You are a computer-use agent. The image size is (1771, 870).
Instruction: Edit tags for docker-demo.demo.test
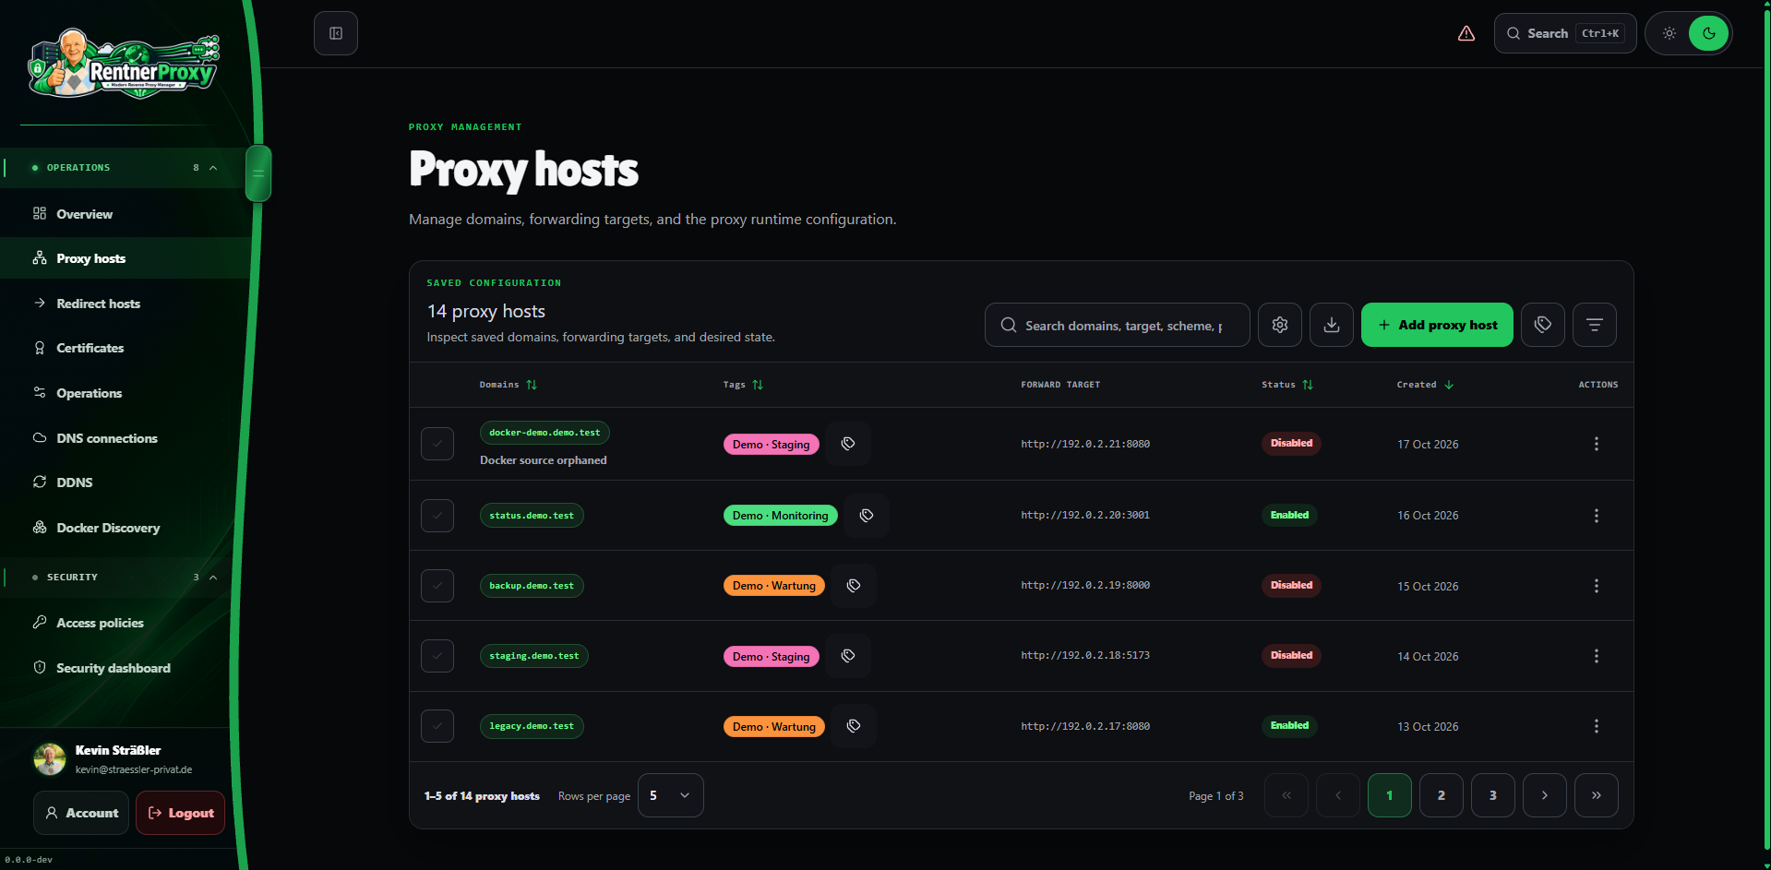coord(848,444)
